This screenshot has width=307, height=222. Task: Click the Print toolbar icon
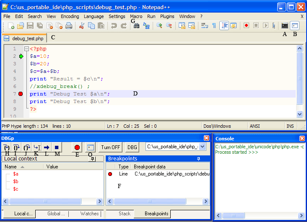[x=69, y=26]
